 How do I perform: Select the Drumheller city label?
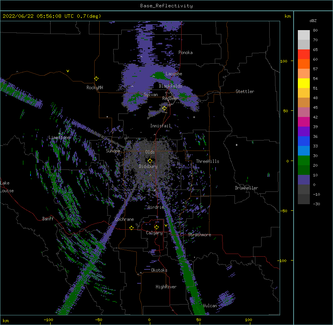pyautogui.click(x=246, y=188)
